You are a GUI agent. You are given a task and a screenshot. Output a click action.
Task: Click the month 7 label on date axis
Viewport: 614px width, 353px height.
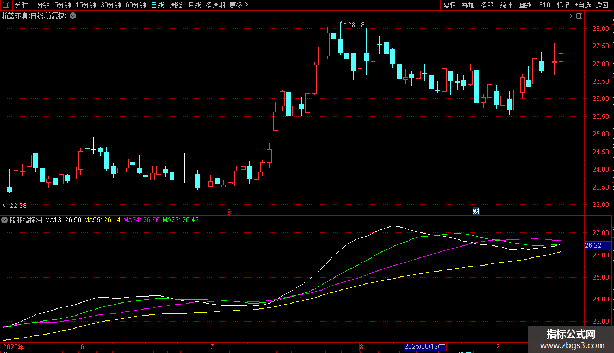click(x=212, y=346)
